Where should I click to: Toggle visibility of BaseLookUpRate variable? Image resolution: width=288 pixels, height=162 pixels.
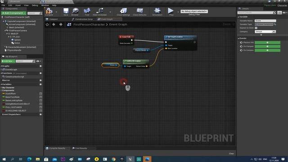[x=40, y=100]
